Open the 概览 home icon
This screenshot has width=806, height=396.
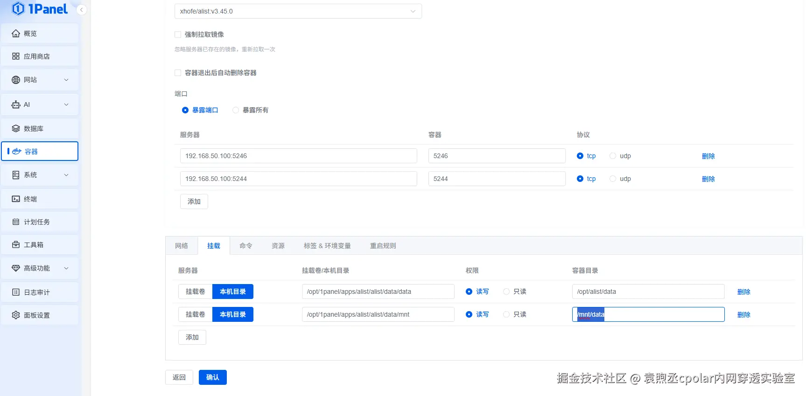[16, 34]
